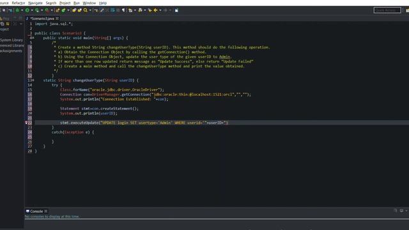Click the Toggle Mark Occurrences pencil icon

(102, 10)
